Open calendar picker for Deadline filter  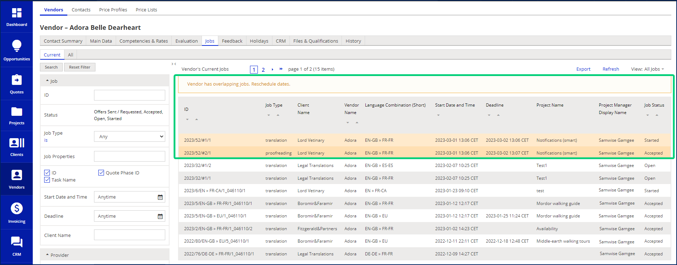[160, 216]
